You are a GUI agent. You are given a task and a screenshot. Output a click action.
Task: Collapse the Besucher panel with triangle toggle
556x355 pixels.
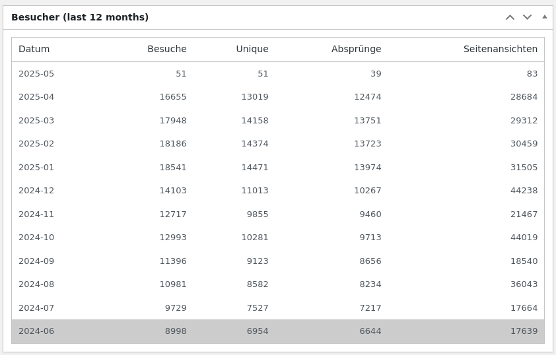pyautogui.click(x=545, y=17)
